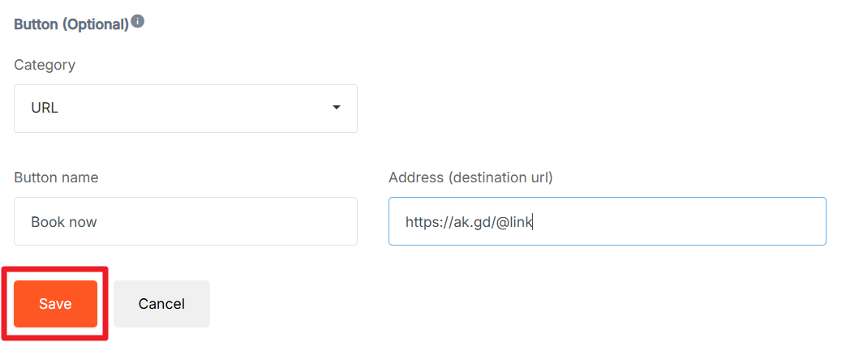Click the Book now text in field

coord(64,221)
